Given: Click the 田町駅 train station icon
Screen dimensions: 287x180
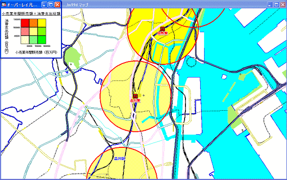Looking at the screenshot, I should pos(163,29).
